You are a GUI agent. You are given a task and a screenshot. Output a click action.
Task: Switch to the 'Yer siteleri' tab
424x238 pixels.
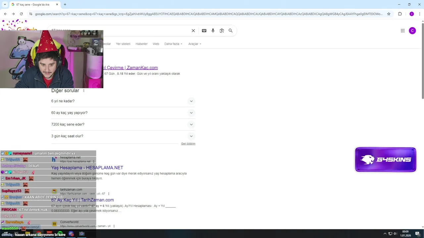[x=123, y=44]
